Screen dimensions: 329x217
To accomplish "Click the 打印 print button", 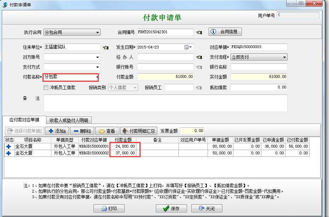I will pyautogui.click(x=110, y=208).
